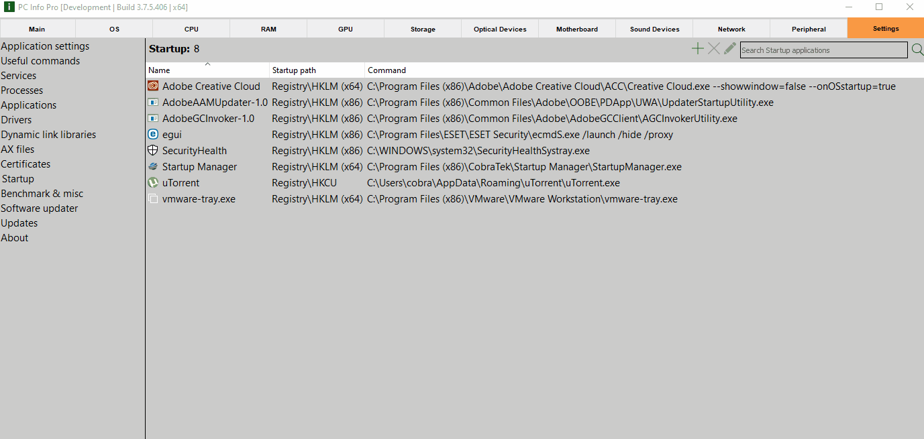Click the PC Info Pro title bar icon
This screenshot has height=439, width=924.
(9, 7)
